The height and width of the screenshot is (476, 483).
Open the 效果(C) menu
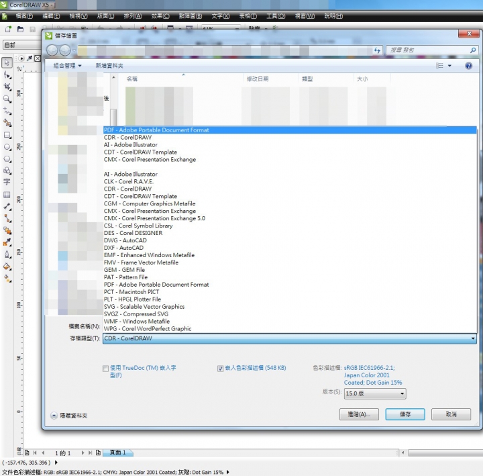[x=160, y=16]
